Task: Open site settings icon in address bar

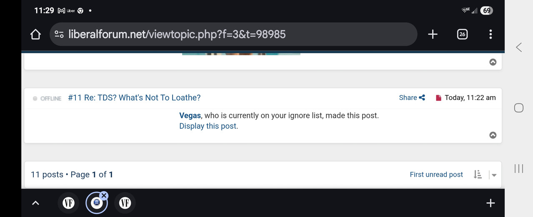Action: 59,34
